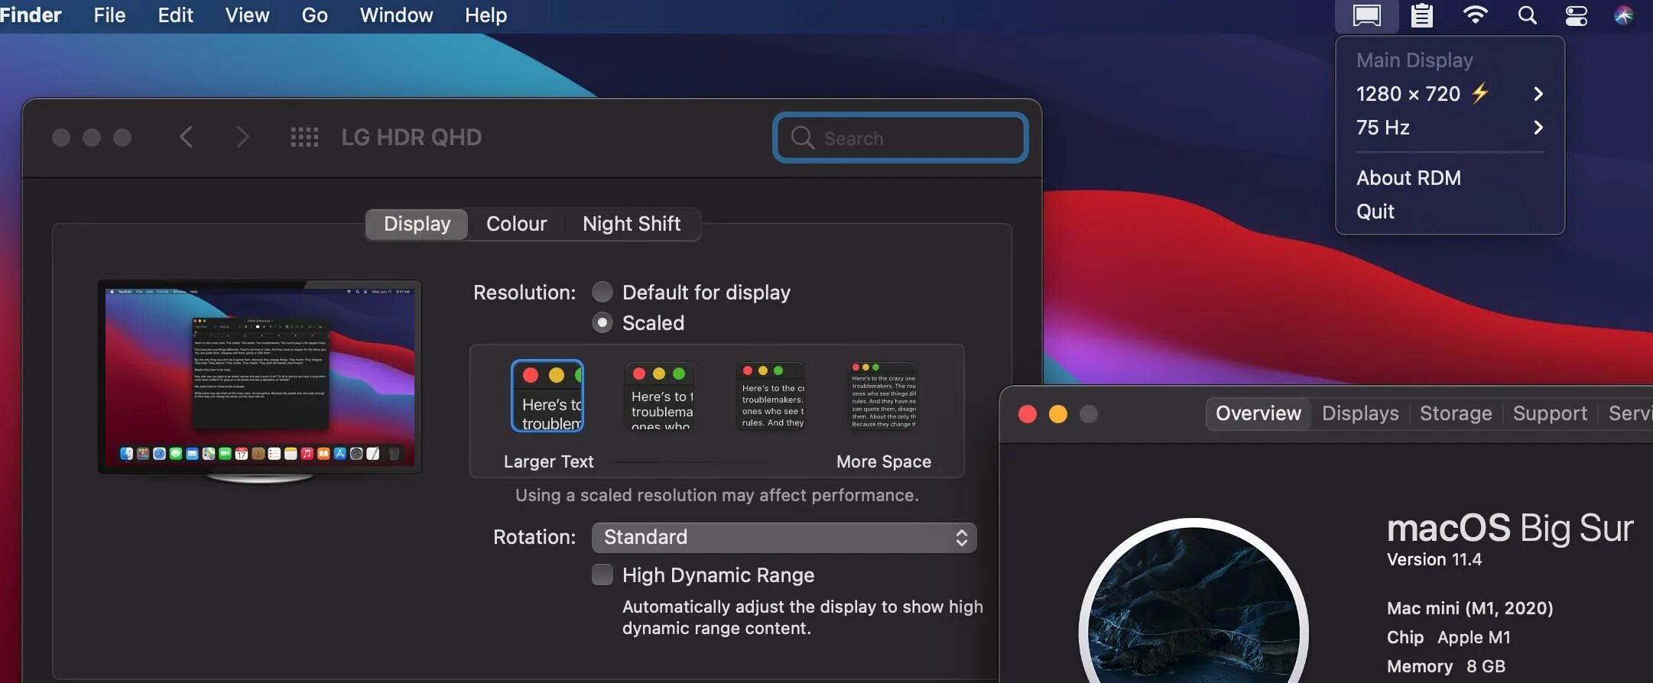Enable High Dynamic Range checkbox
This screenshot has width=1653, height=683.
602,575
